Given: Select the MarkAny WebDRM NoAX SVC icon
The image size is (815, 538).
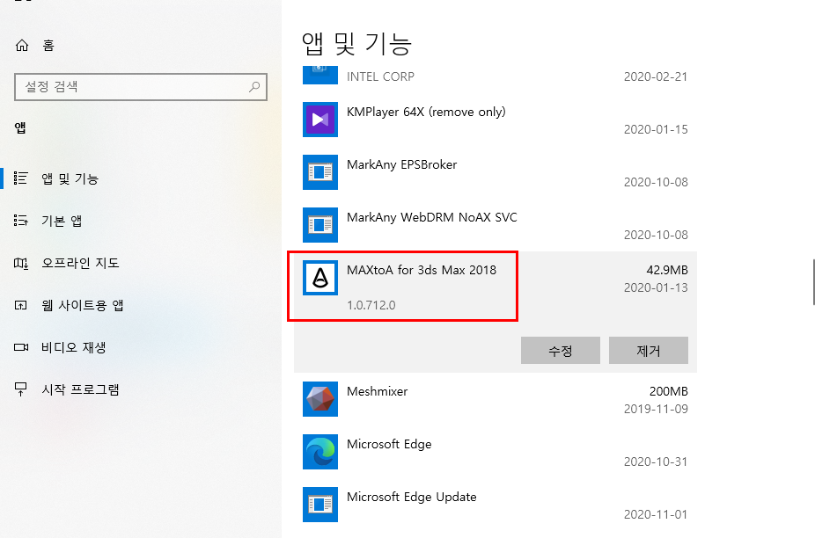Looking at the screenshot, I should click(320, 225).
